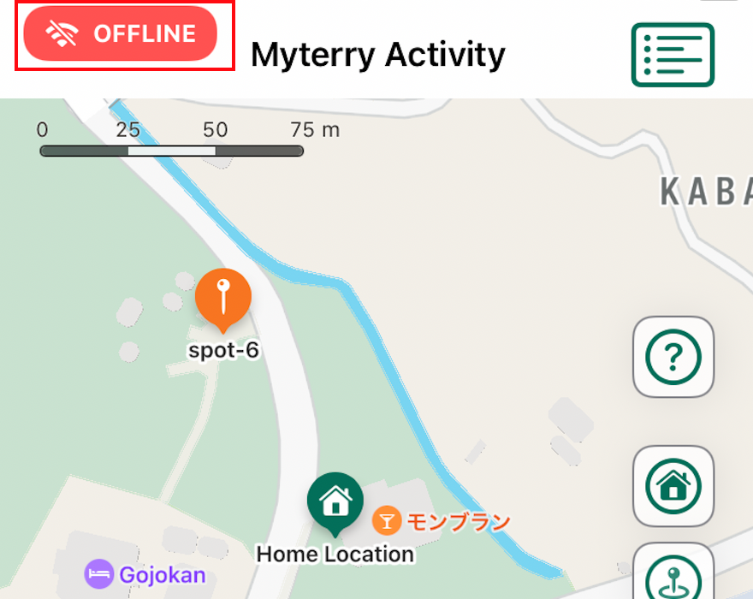Click the モンブラン bar icon
This screenshot has height=599, width=753.
click(x=387, y=521)
